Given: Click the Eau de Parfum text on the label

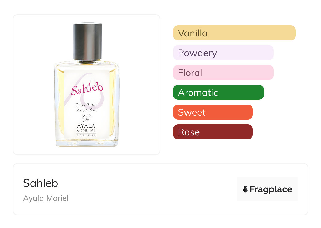Looking at the screenshot, I should 86,105.
